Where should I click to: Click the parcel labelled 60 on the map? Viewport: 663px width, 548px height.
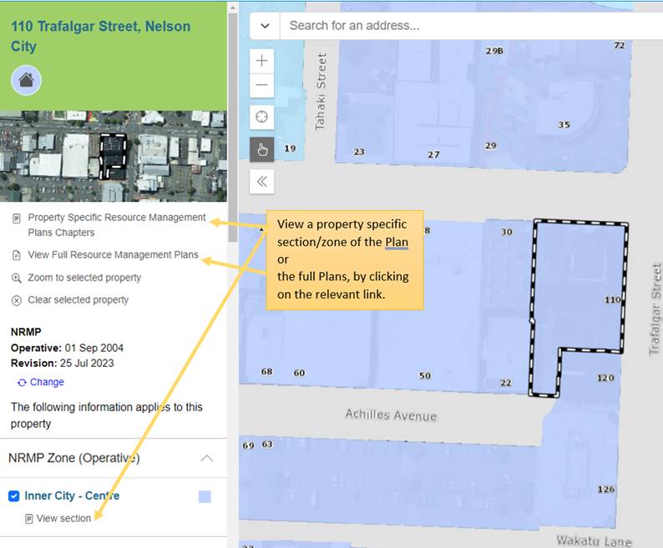click(x=300, y=373)
